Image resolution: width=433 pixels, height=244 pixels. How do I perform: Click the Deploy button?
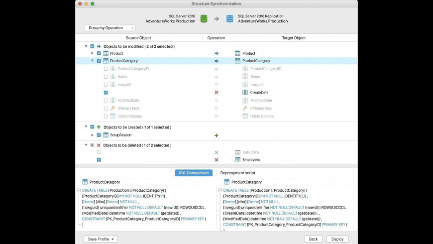(337, 239)
